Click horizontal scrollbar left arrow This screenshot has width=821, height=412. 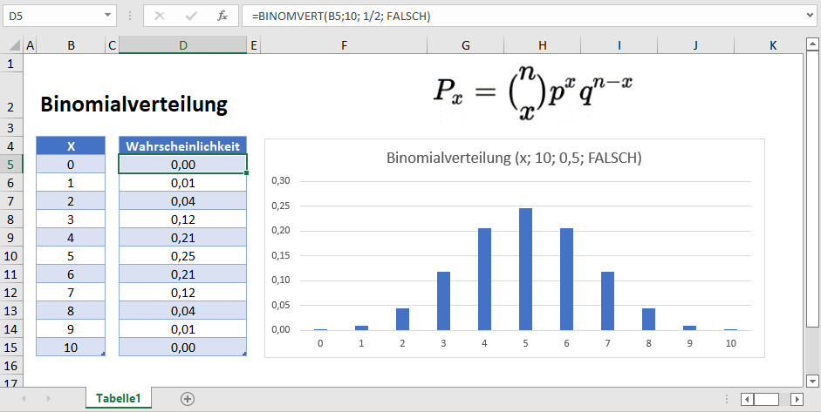pyautogui.click(x=747, y=400)
